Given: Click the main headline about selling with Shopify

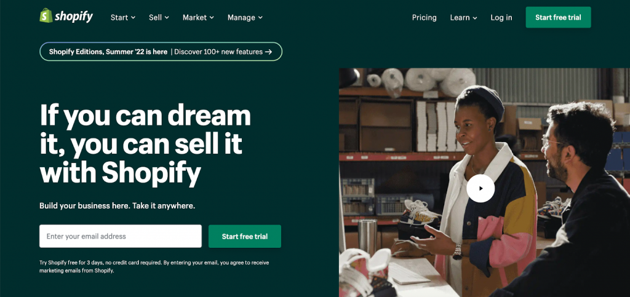Looking at the screenshot, I should [145, 145].
